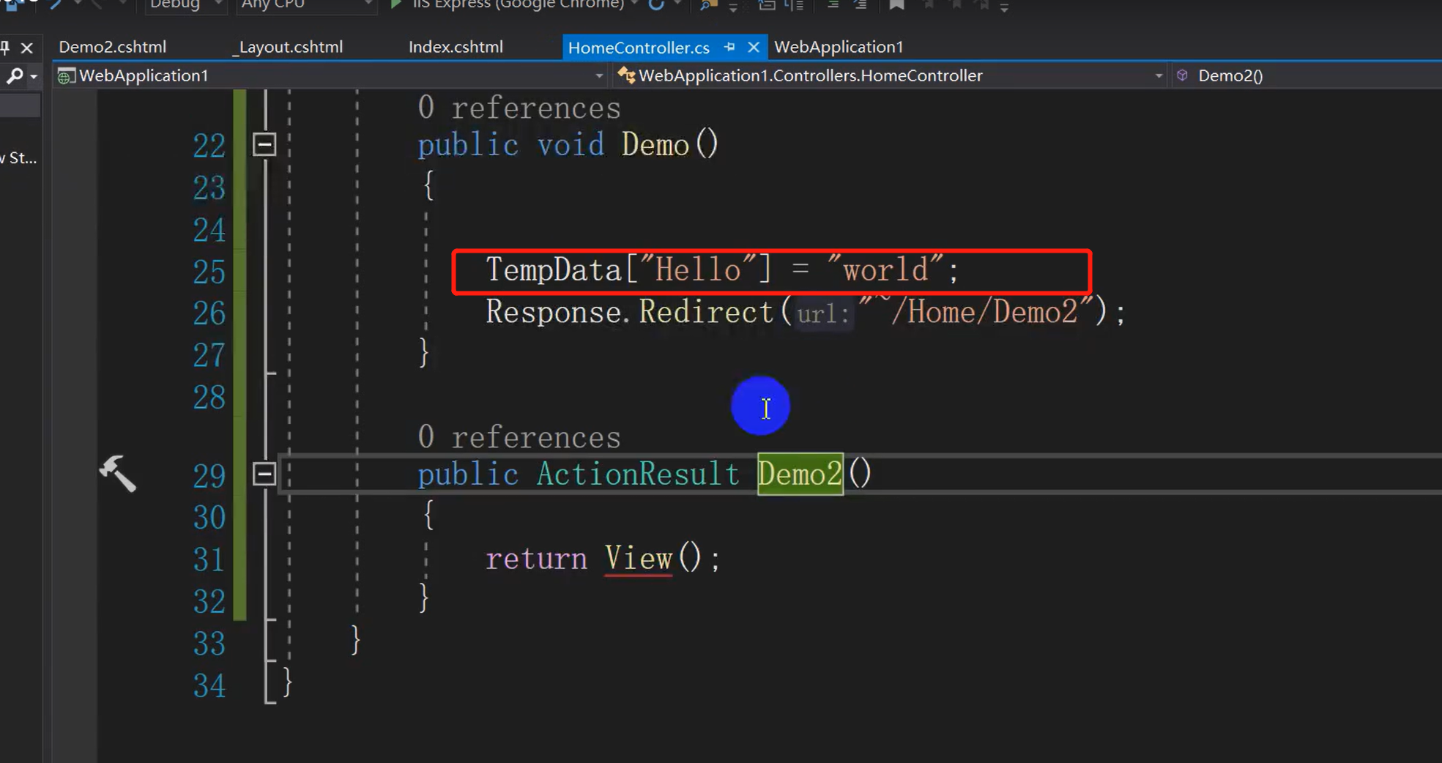Switch to the Index.cshtml tab
Image resolution: width=1442 pixels, height=763 pixels.
click(456, 48)
